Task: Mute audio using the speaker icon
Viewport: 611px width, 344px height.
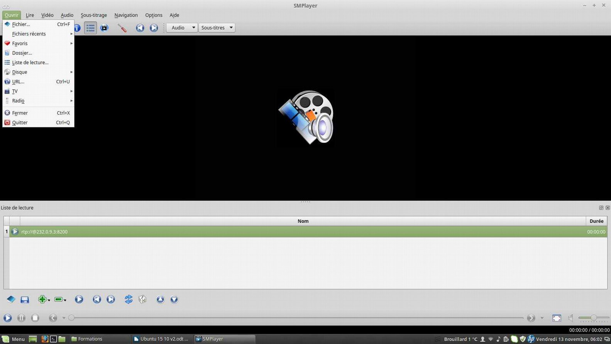Action: [x=570, y=318]
